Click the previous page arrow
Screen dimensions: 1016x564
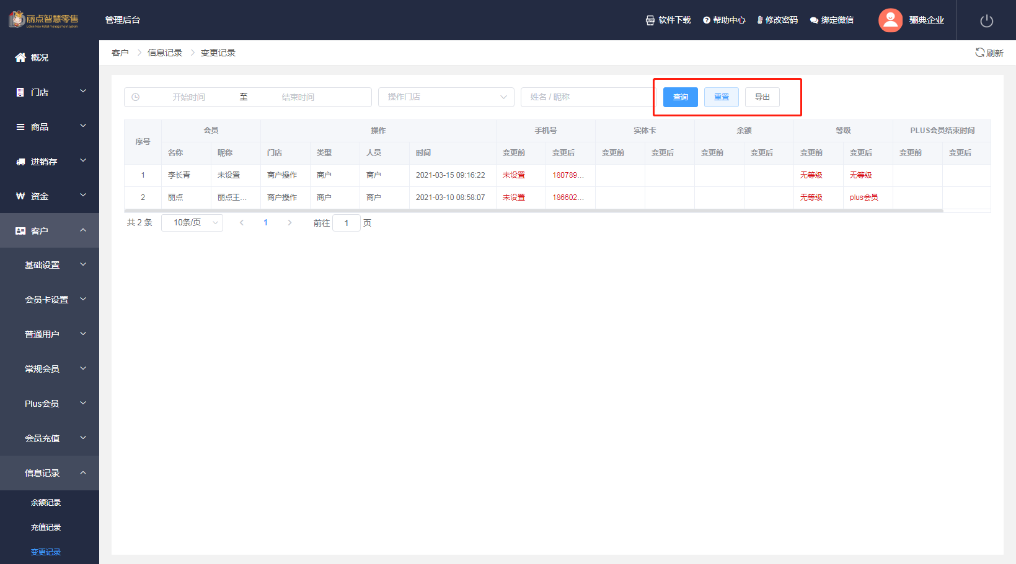[x=242, y=223]
